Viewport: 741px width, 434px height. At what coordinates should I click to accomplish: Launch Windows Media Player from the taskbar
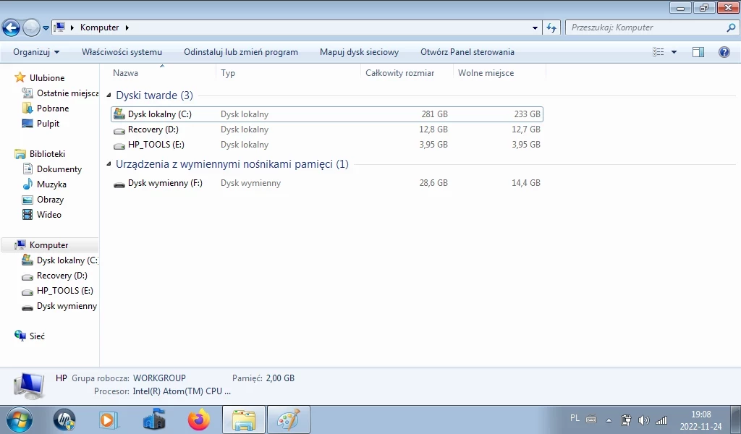click(109, 420)
